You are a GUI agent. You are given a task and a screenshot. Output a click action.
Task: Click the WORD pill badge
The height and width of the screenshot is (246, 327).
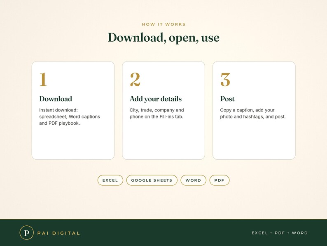(193, 180)
